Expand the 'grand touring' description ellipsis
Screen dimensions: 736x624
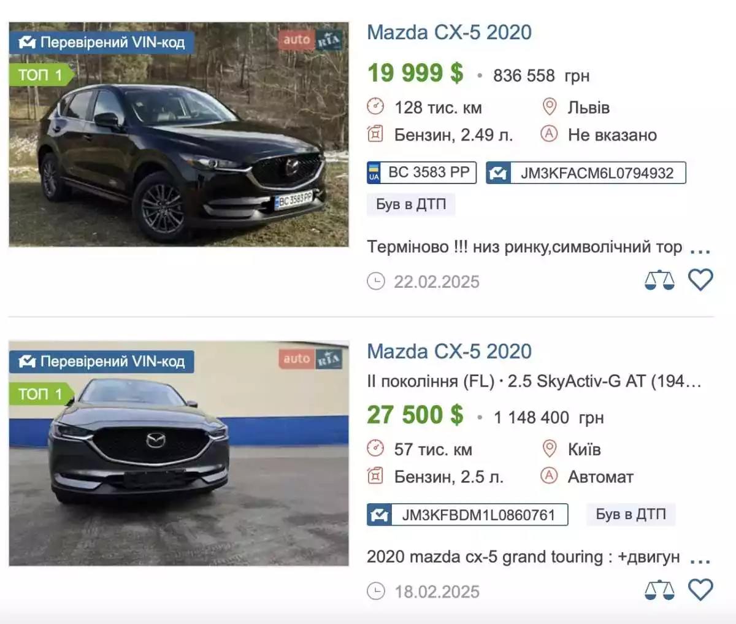click(x=700, y=560)
